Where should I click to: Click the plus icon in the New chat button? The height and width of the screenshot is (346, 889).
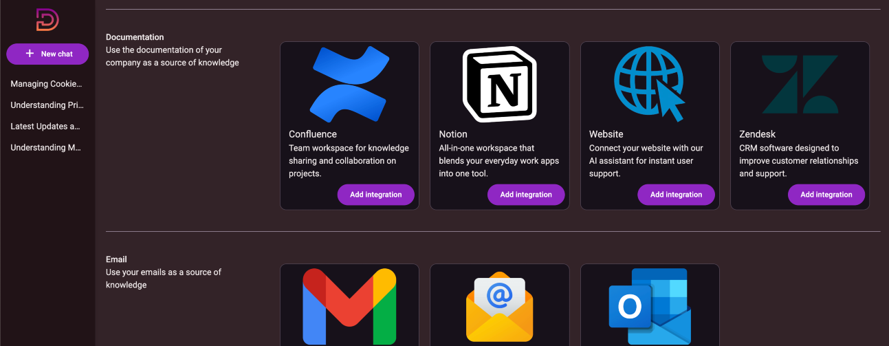30,54
